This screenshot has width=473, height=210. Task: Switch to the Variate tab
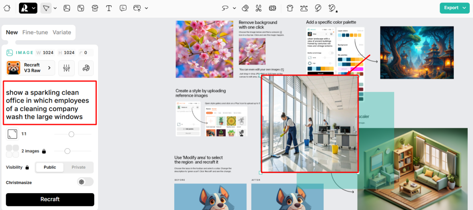pos(62,32)
